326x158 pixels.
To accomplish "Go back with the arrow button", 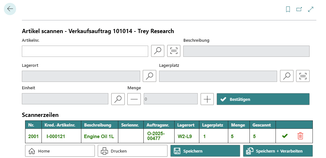I will click(10, 9).
